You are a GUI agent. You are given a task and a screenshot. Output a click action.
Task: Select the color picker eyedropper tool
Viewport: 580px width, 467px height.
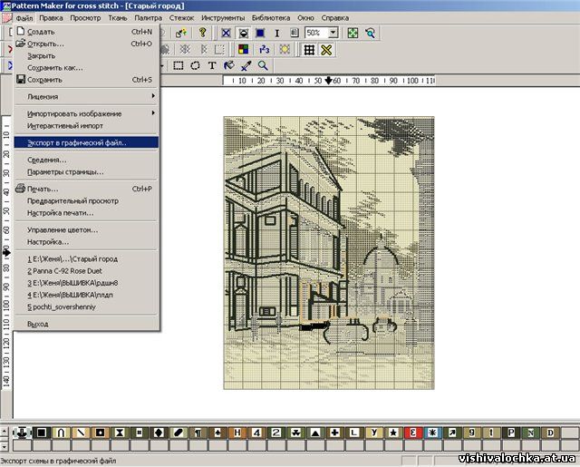(246, 66)
